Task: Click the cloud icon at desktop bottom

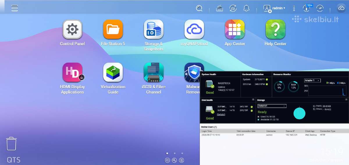Action: (x=168, y=160)
